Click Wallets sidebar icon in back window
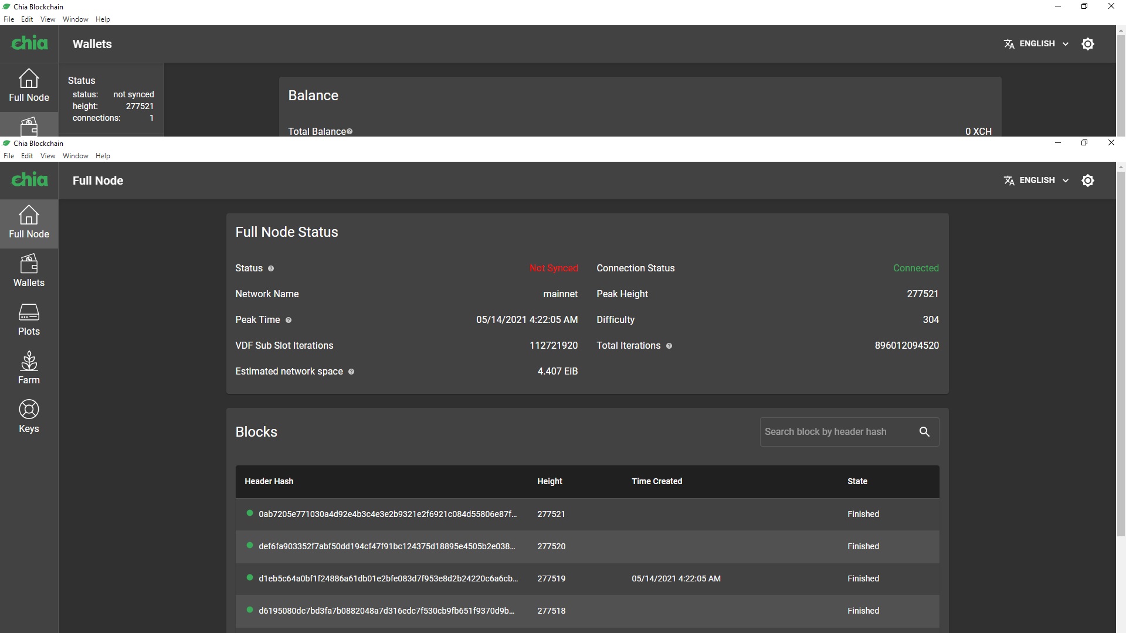This screenshot has width=1126, height=633. click(x=29, y=125)
